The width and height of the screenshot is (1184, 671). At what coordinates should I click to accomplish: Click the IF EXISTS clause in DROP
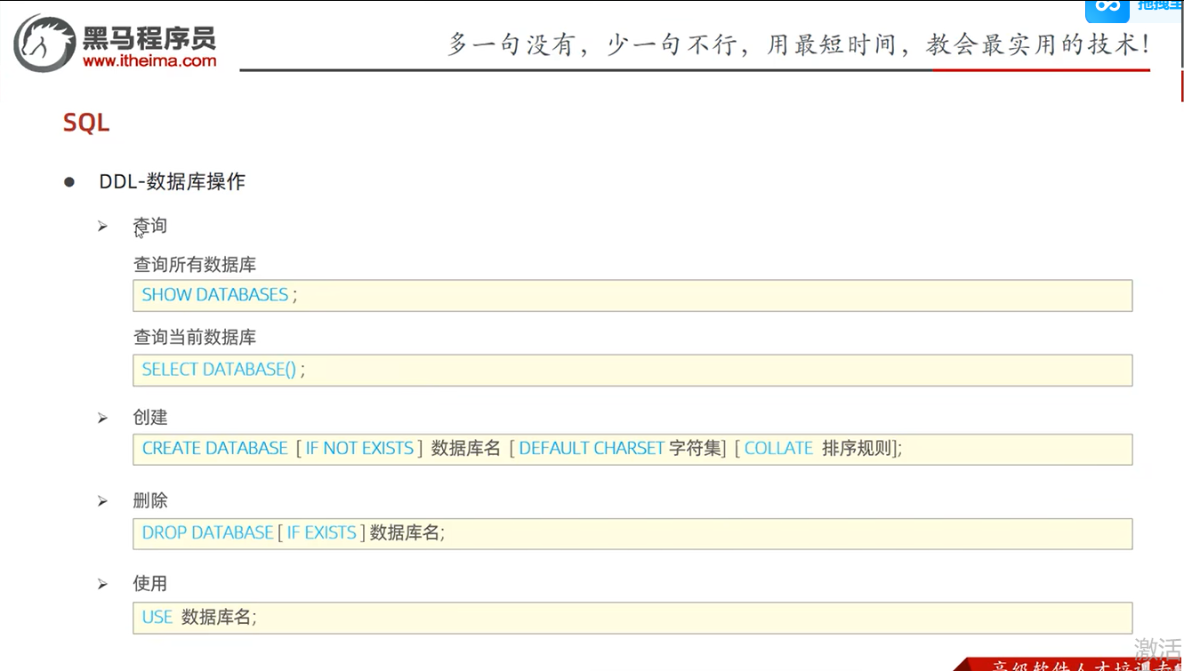[321, 532]
